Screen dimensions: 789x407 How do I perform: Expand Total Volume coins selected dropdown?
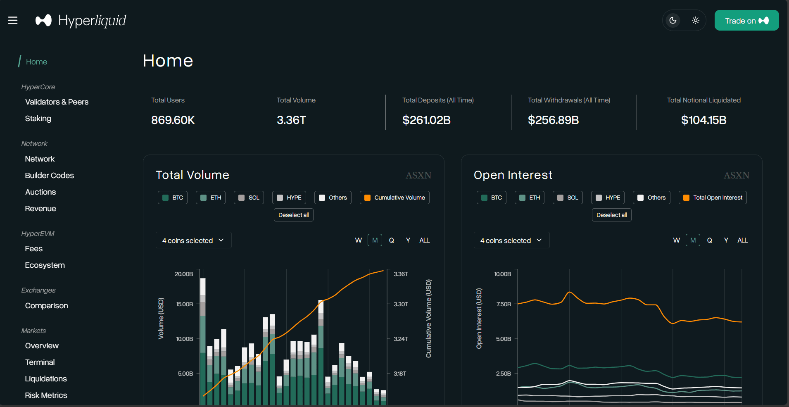pos(193,240)
